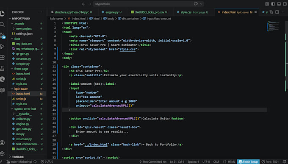Click Spaces: 4 indentation setting
288x164 pixels.
193,162
